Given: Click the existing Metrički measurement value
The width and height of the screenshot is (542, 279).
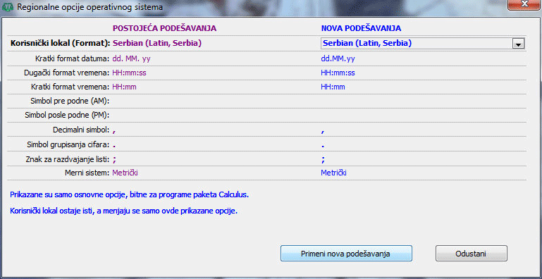Looking at the screenshot, I should pyautogui.click(x=125, y=173).
